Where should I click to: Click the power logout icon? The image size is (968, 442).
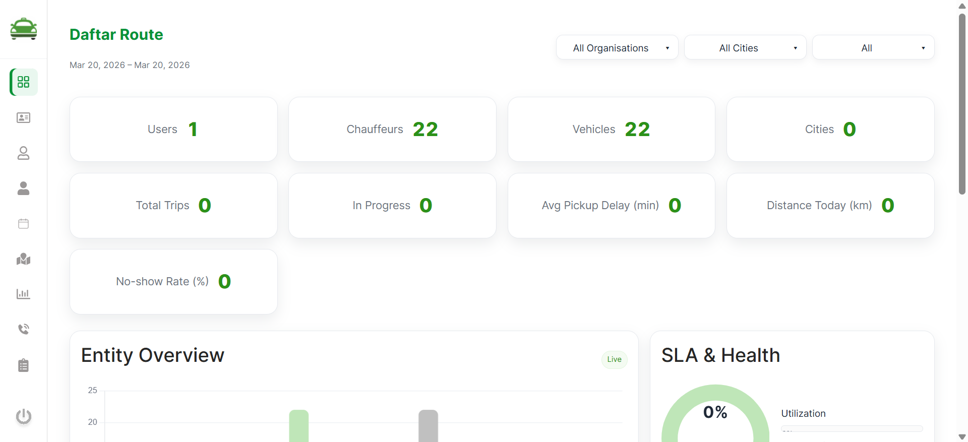(24, 416)
